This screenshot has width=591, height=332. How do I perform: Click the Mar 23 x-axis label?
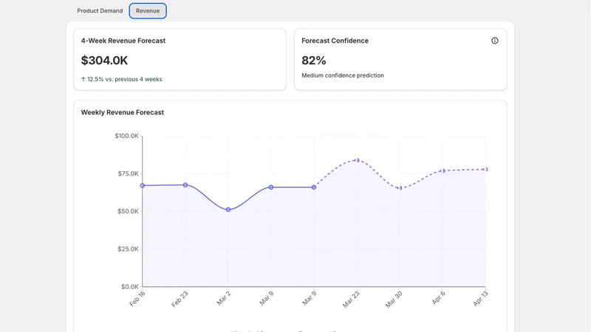tap(352, 300)
